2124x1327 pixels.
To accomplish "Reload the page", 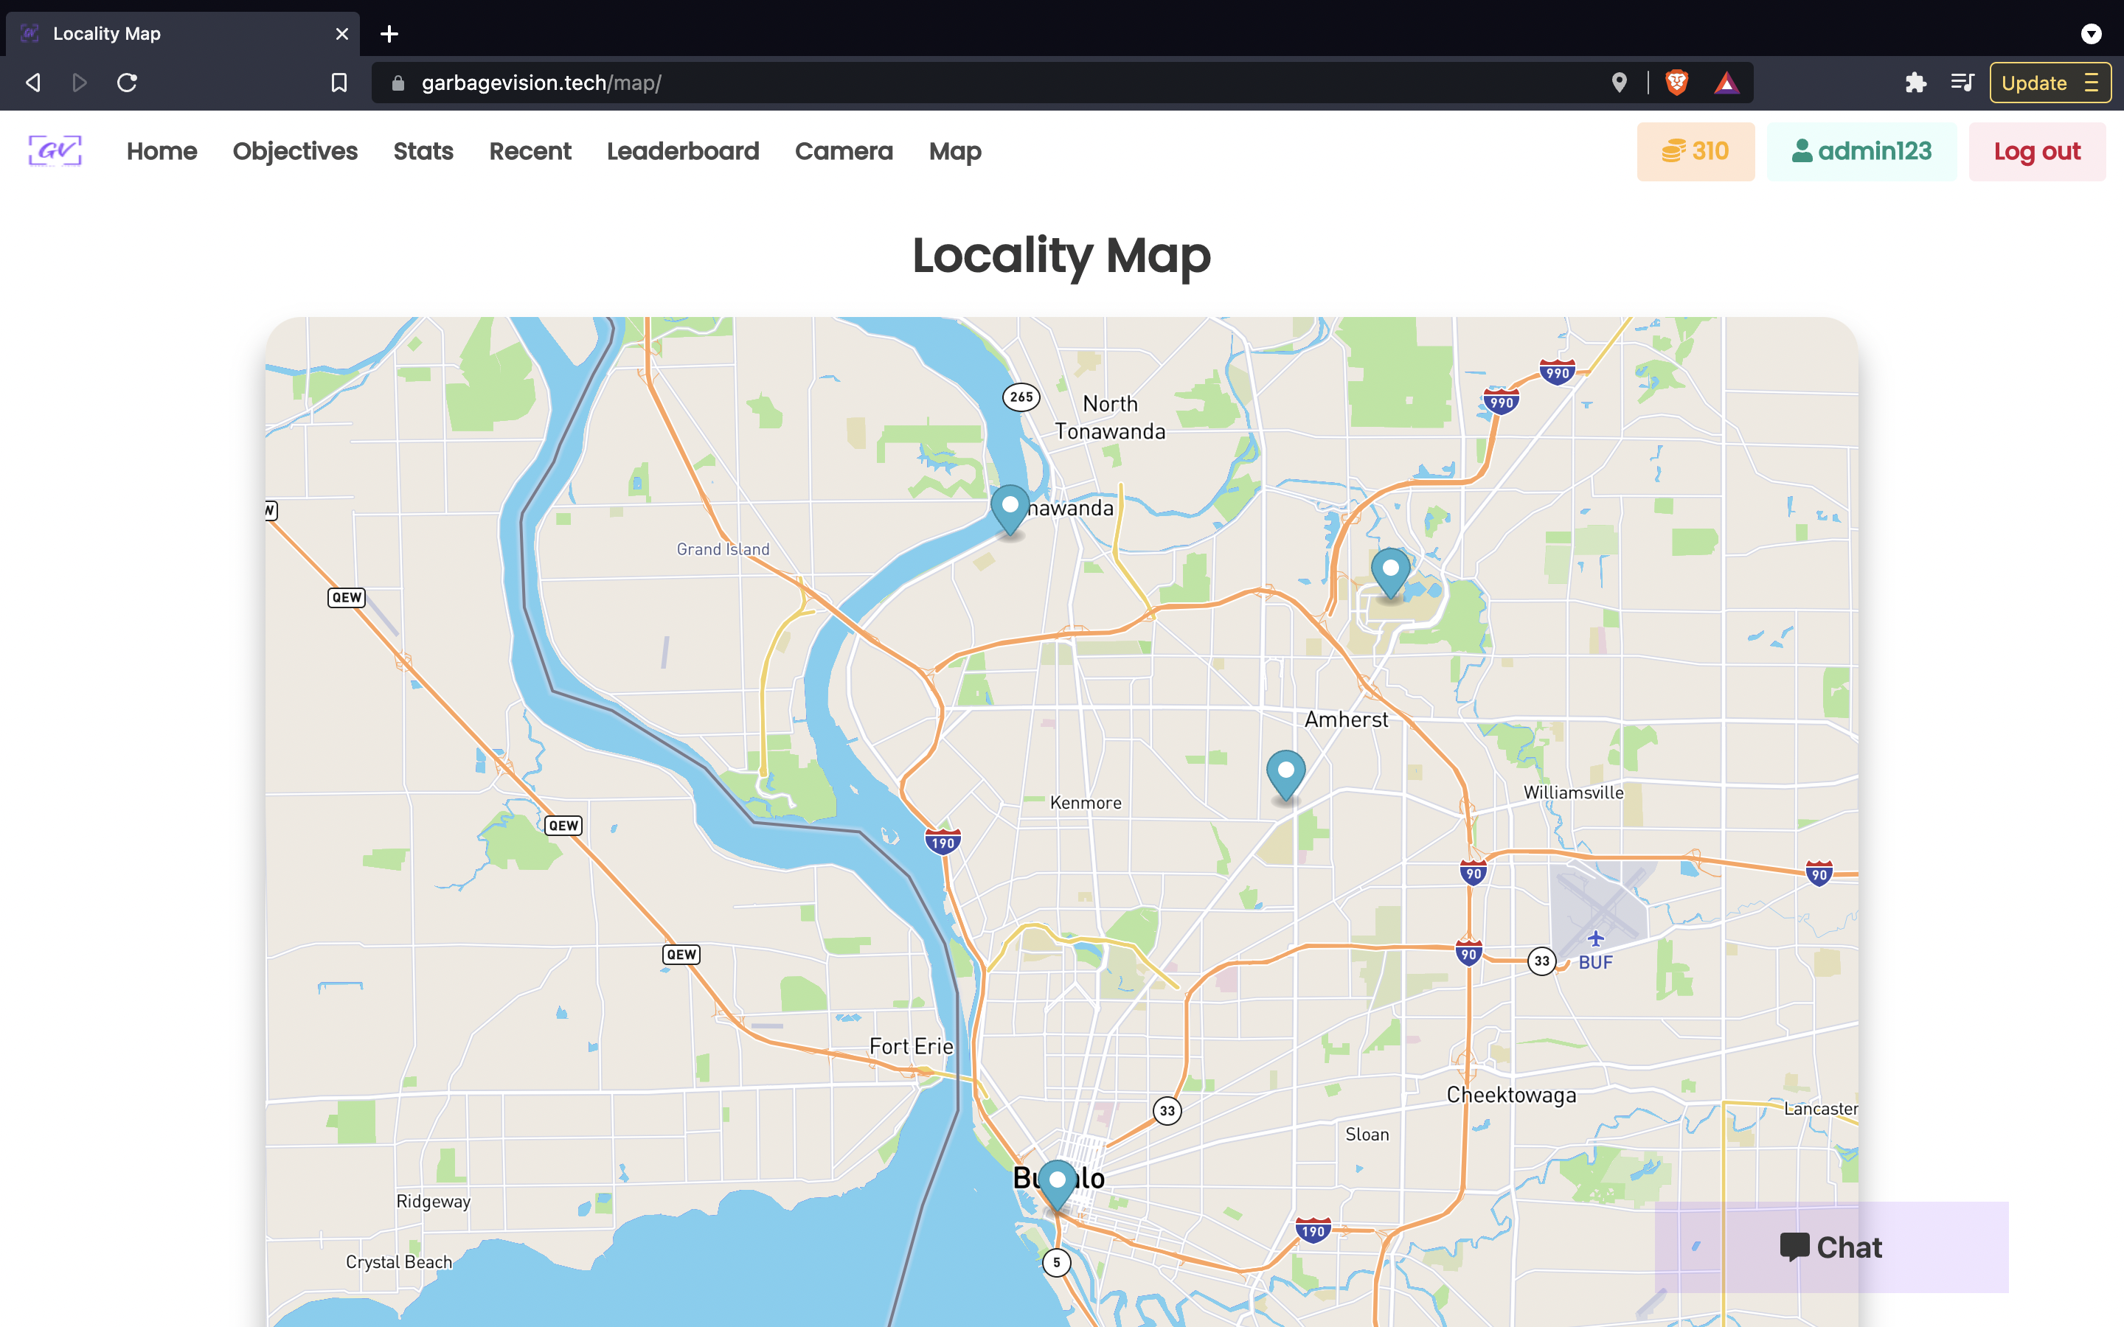I will pos(128,83).
